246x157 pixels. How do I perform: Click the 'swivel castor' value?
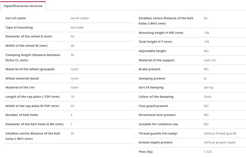point(80,18)
